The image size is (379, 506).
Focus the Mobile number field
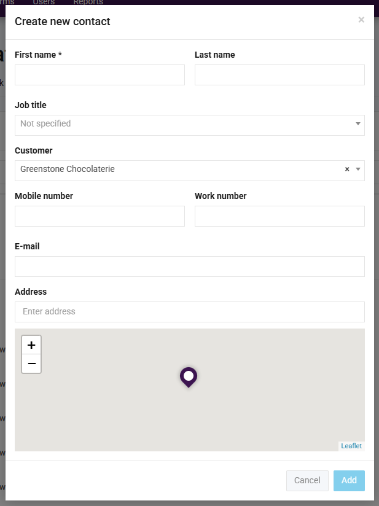point(100,216)
